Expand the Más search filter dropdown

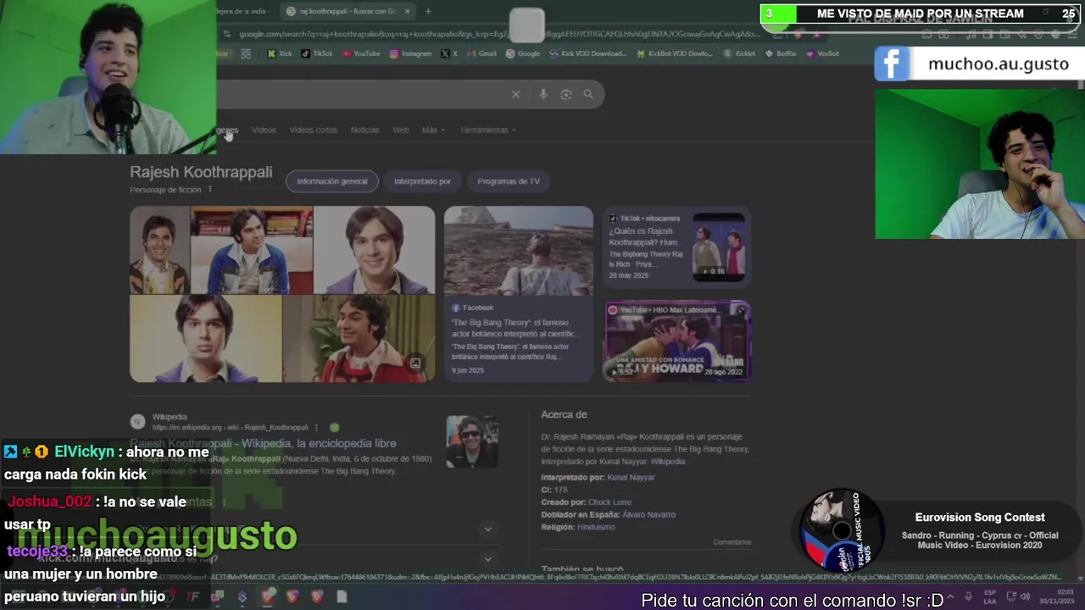coord(433,130)
